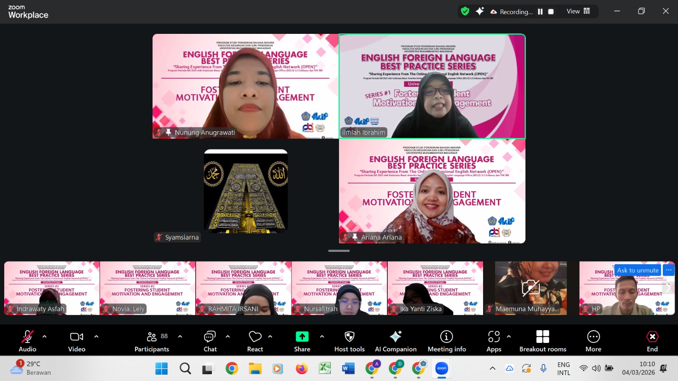Image resolution: width=678 pixels, height=381 pixels.
Task: Open the More options menu
Action: [x=593, y=341]
